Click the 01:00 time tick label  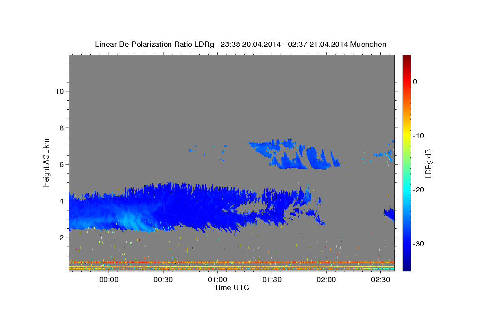pos(218,279)
